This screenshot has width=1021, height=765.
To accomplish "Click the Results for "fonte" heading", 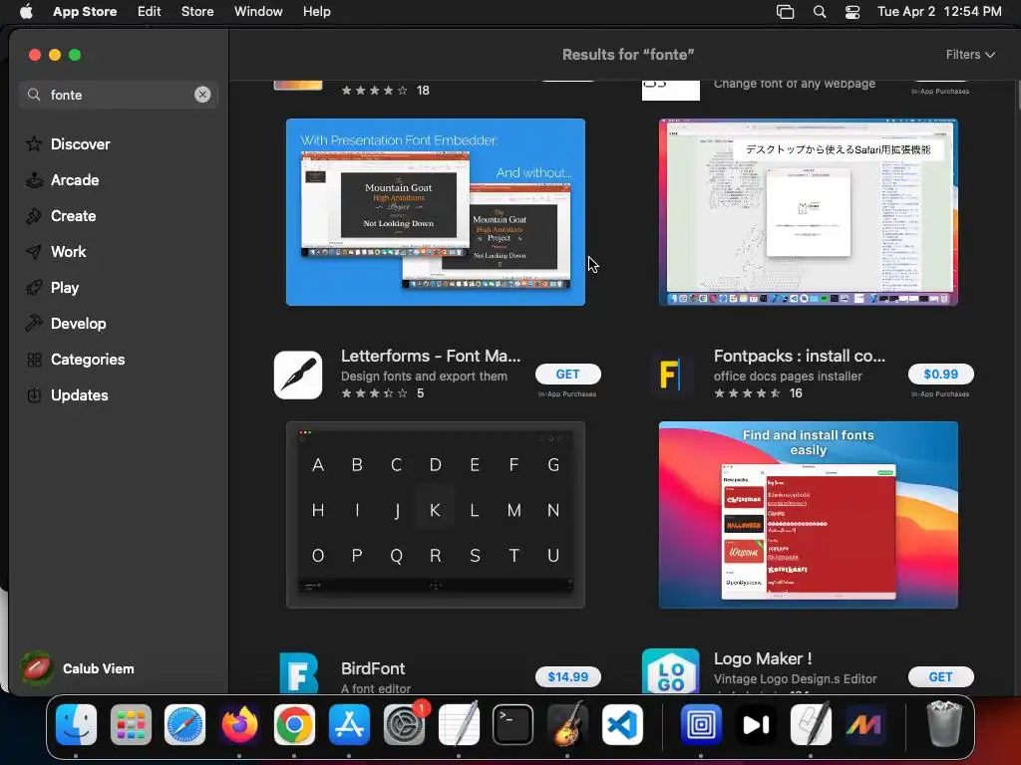I will click(628, 55).
